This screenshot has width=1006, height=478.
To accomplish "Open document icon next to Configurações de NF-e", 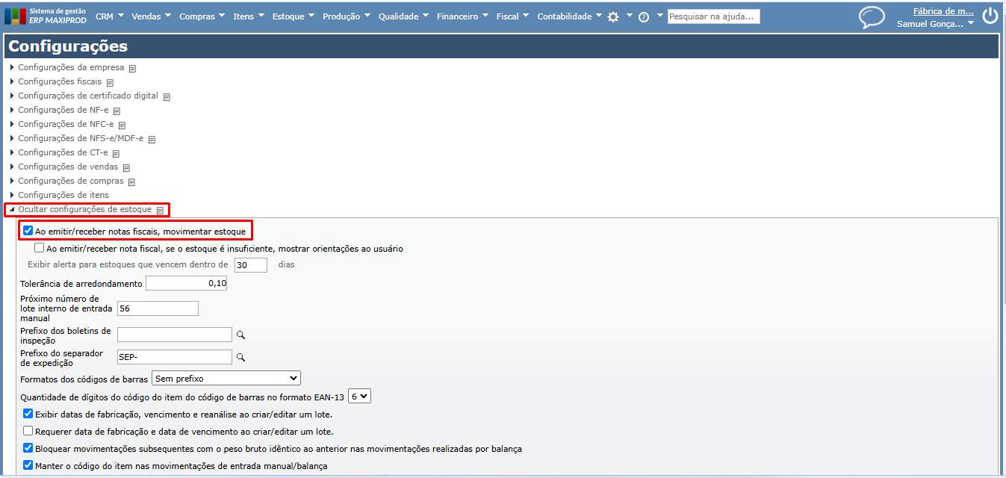I will [117, 111].
